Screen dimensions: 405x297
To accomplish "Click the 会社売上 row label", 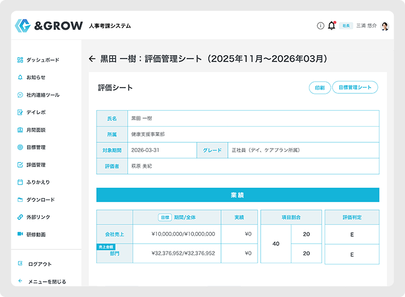I will click(x=114, y=234).
